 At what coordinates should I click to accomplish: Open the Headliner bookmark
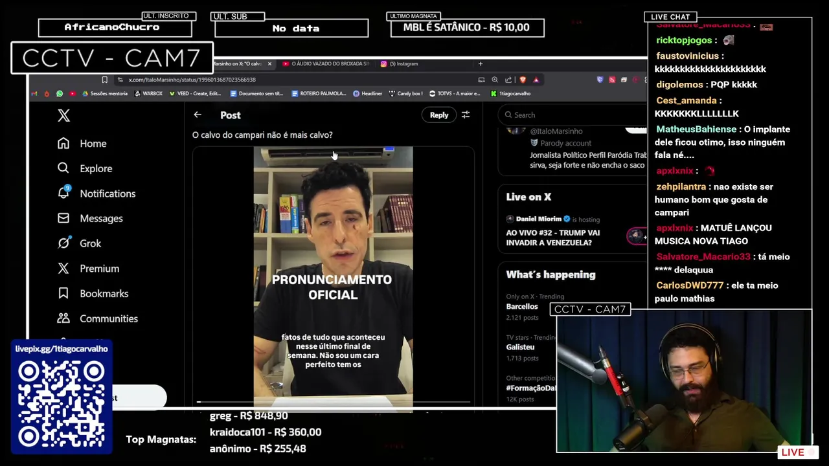pyautogui.click(x=367, y=93)
